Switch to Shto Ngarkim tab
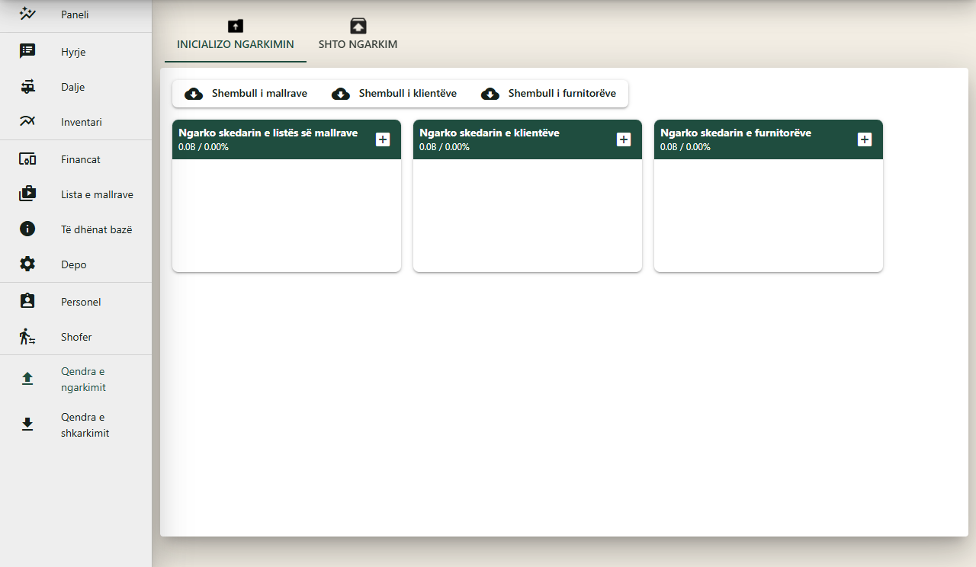Image resolution: width=976 pixels, height=567 pixels. click(358, 35)
